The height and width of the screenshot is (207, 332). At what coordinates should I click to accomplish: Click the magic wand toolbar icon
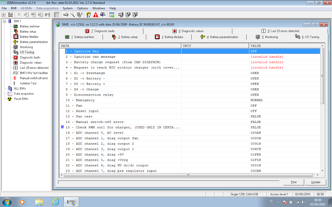72,15
